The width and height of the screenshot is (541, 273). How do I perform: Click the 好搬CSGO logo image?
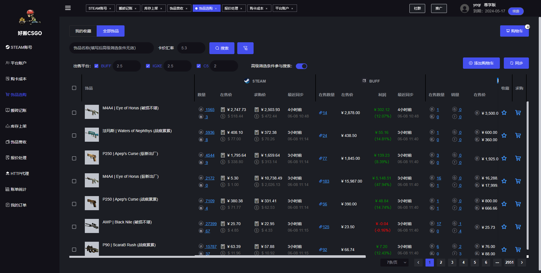click(30, 17)
